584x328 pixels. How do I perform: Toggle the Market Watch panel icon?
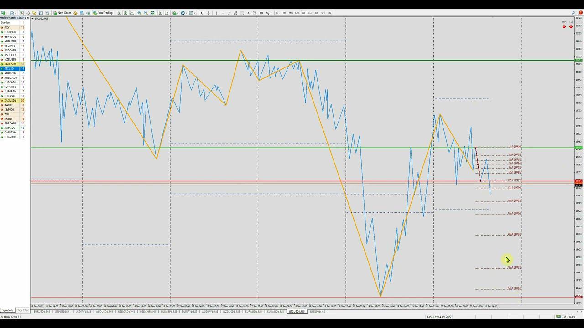tap(21, 13)
